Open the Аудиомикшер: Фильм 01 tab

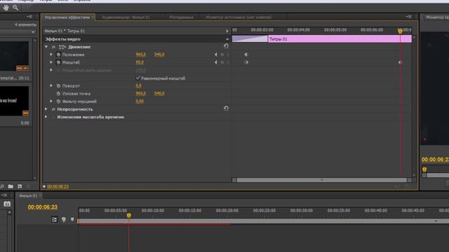[126, 17]
